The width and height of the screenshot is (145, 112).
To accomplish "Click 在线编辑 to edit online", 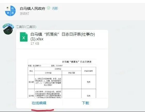I will click(39, 103).
